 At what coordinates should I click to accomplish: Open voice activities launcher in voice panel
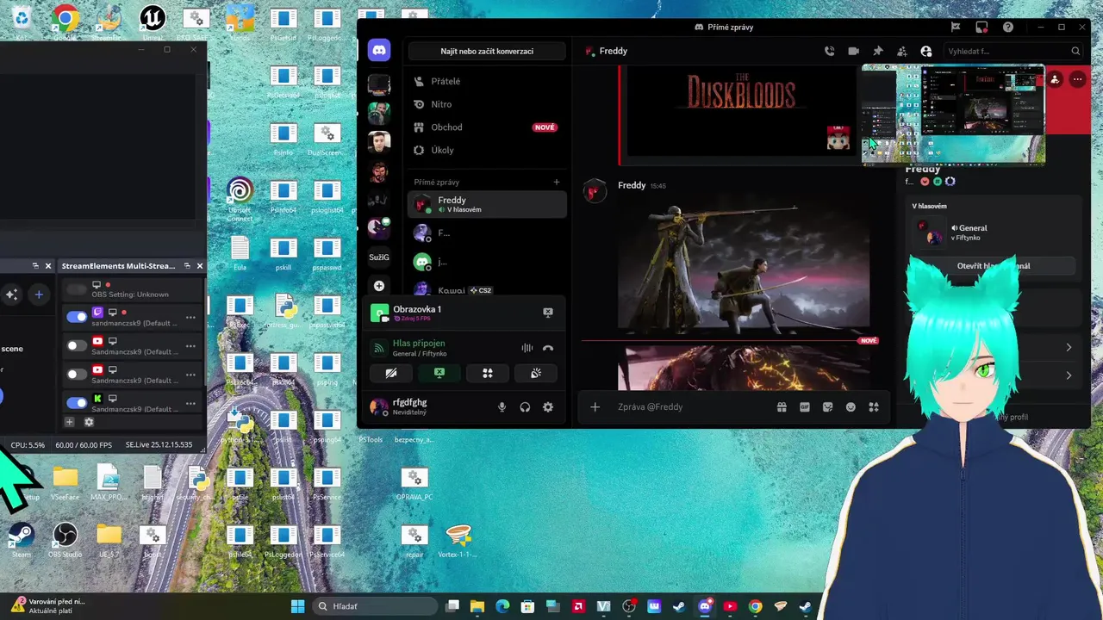[x=488, y=373]
